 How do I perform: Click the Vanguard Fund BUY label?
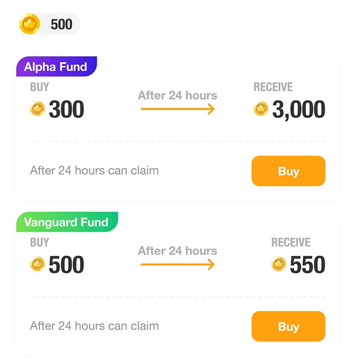click(x=40, y=243)
